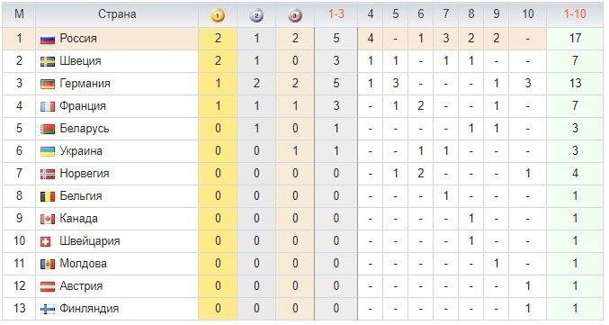The image size is (609, 325).
Task: Sort by the 1-3 column header
Action: coord(336,14)
